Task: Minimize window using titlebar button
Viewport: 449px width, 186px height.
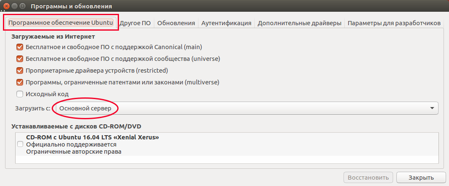Action: [x=15, y=6]
